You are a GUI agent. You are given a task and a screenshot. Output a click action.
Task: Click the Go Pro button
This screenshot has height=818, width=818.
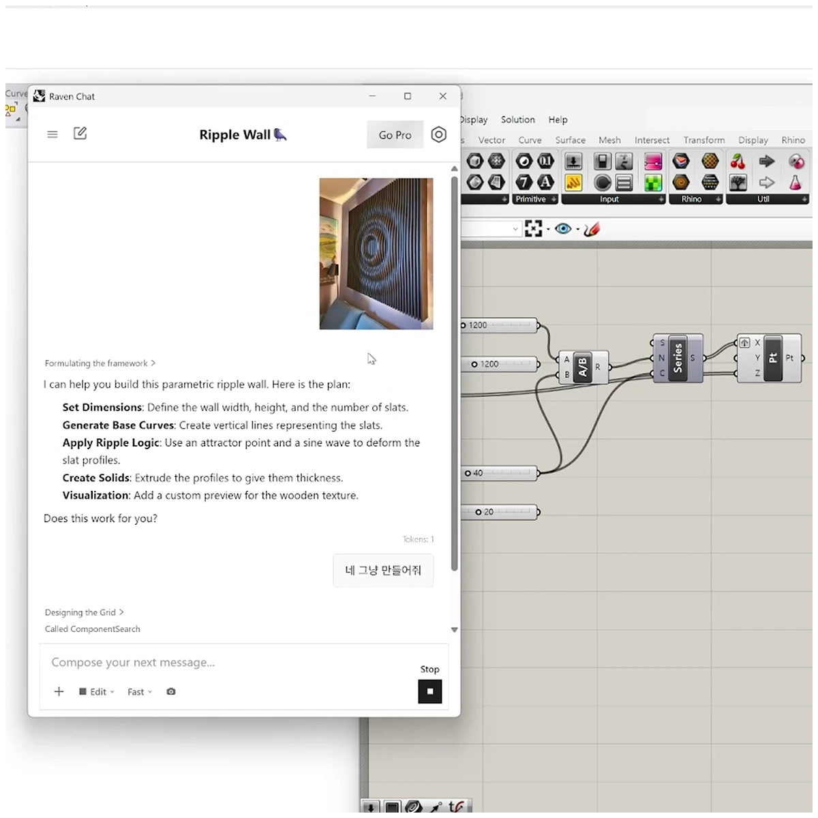coord(395,135)
